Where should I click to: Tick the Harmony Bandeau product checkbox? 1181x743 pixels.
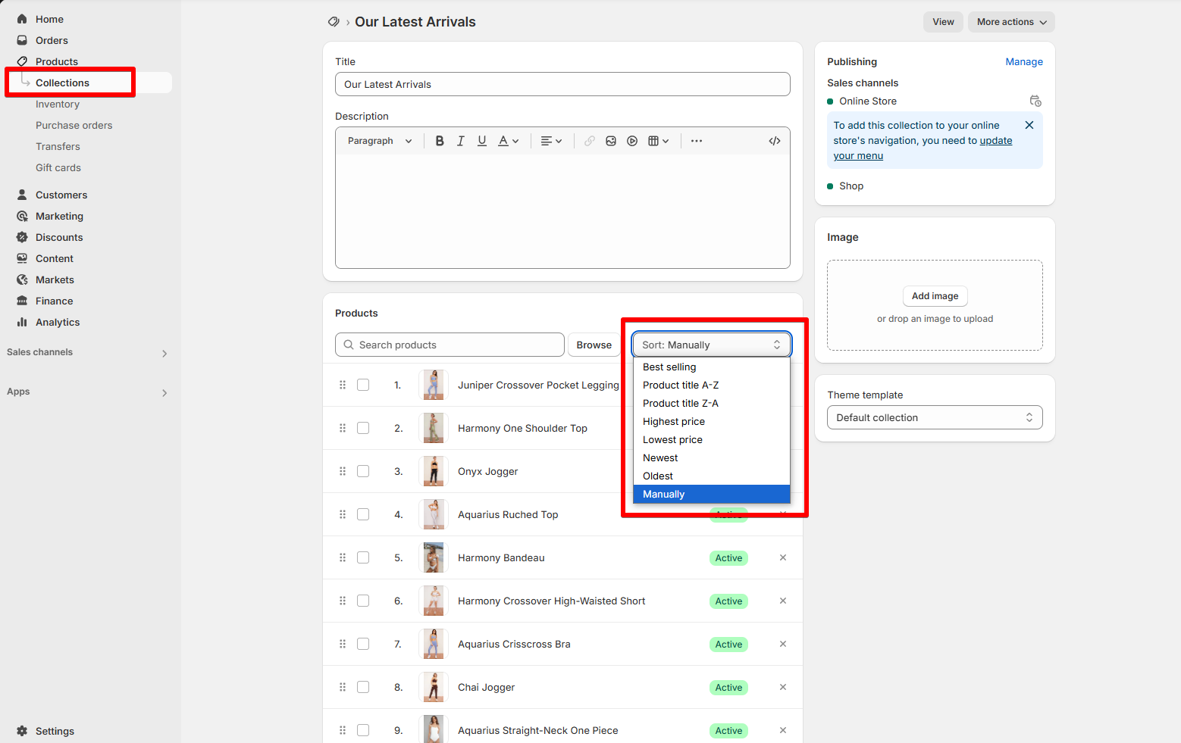(x=363, y=557)
